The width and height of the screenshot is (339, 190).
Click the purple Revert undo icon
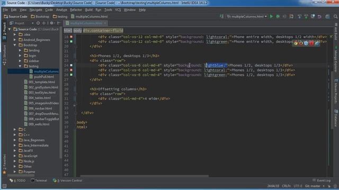point(319,16)
